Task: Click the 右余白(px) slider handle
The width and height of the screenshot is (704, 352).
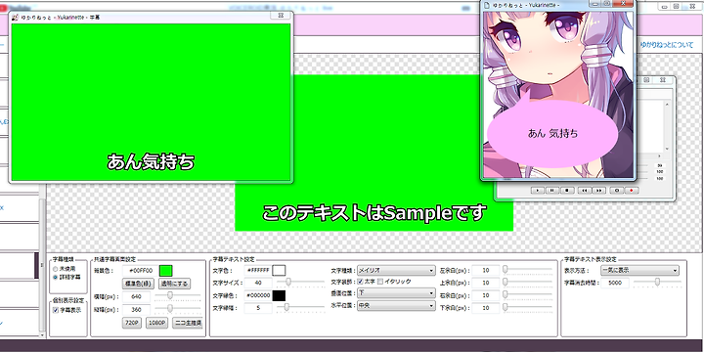Action: click(506, 294)
